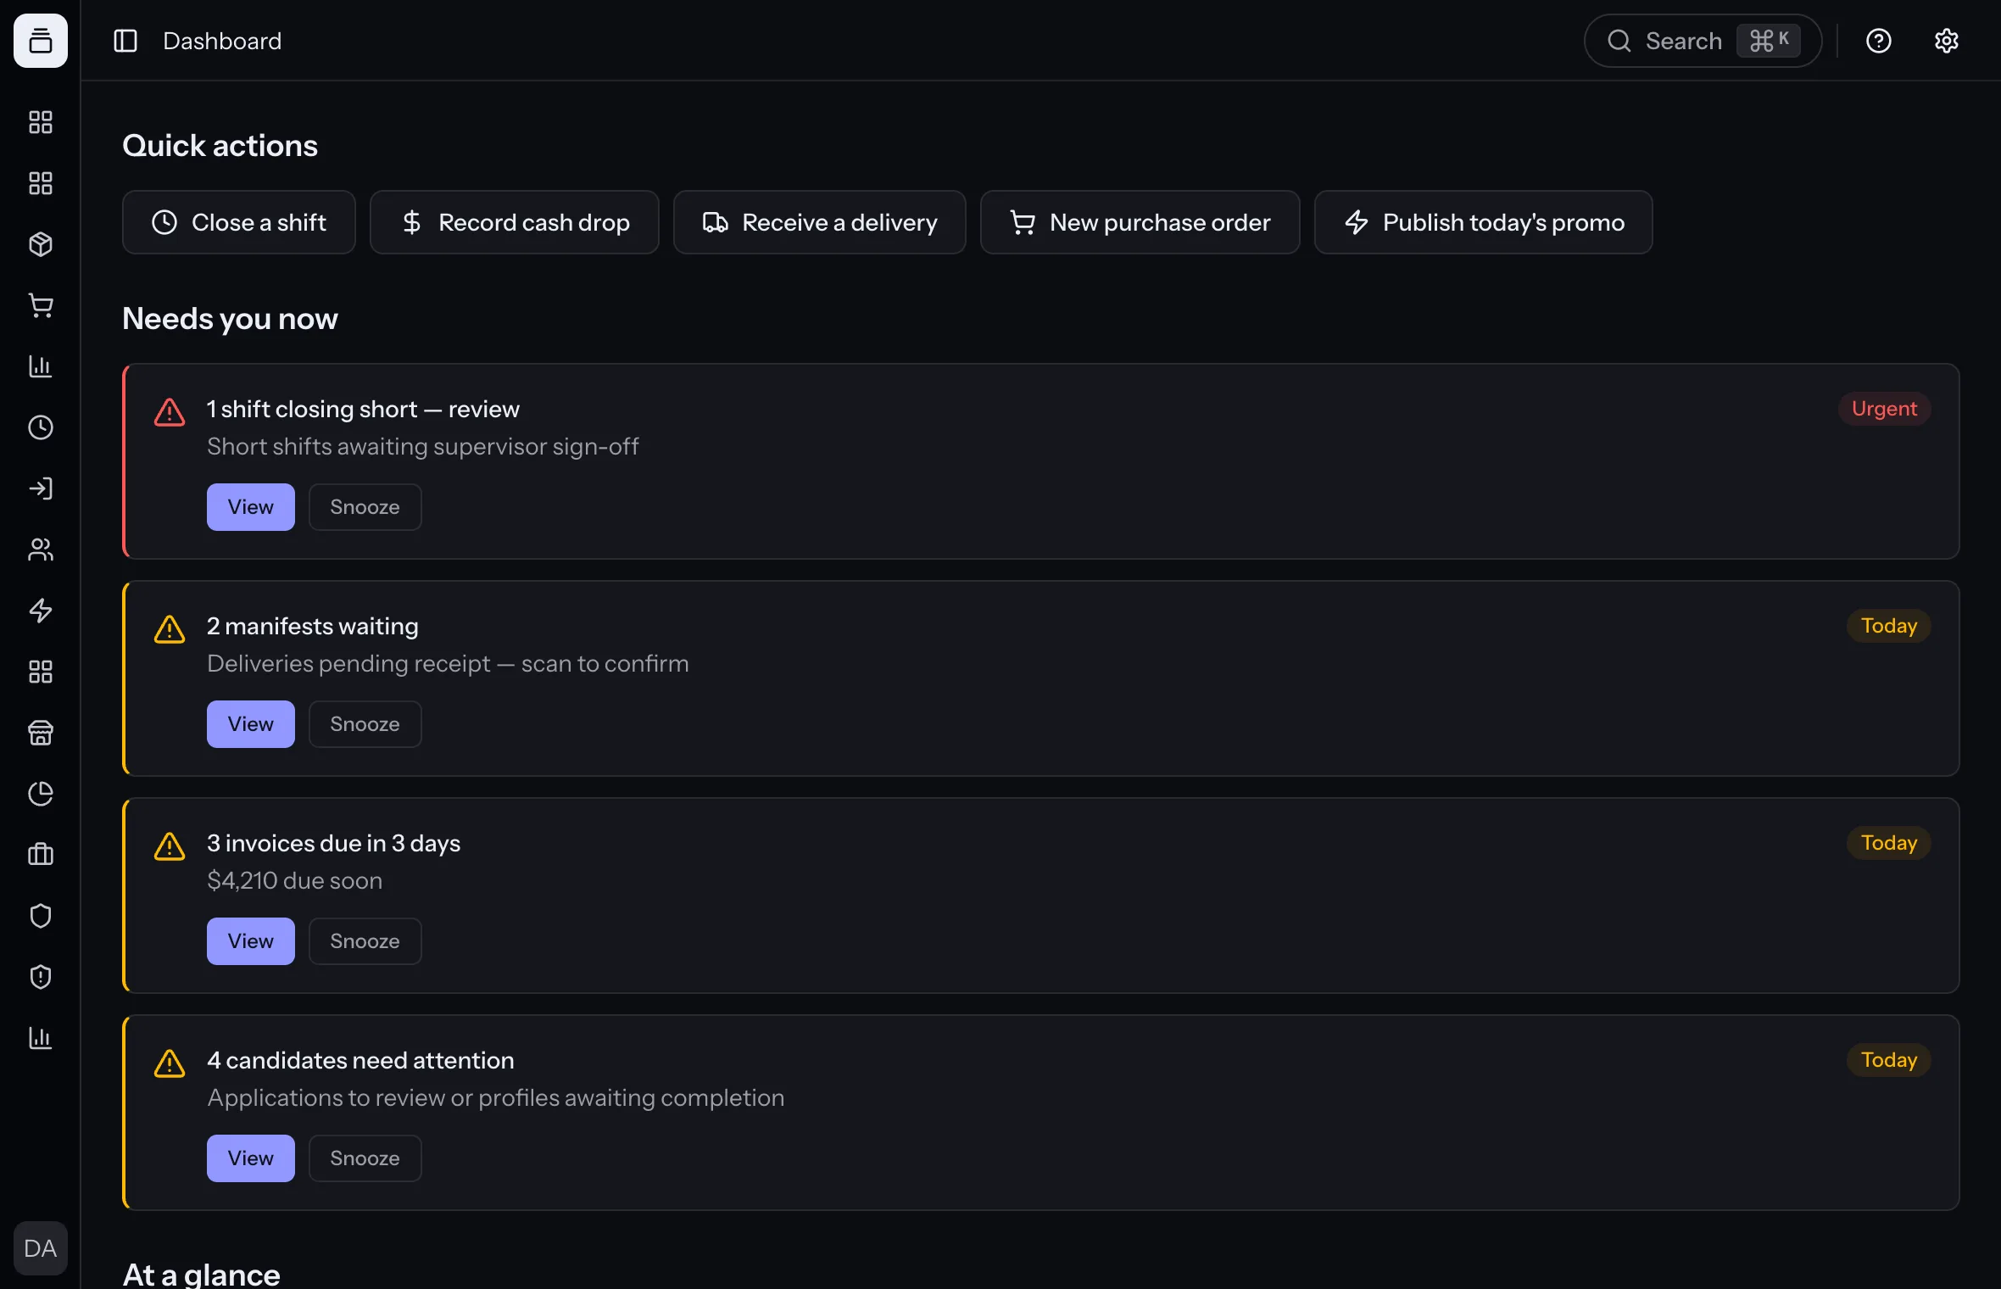The height and width of the screenshot is (1289, 2001).
Task: Click Record cash drop quick action
Action: click(515, 222)
